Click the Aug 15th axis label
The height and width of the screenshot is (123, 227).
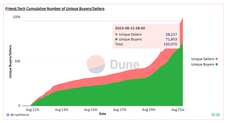(x=91, y=110)
